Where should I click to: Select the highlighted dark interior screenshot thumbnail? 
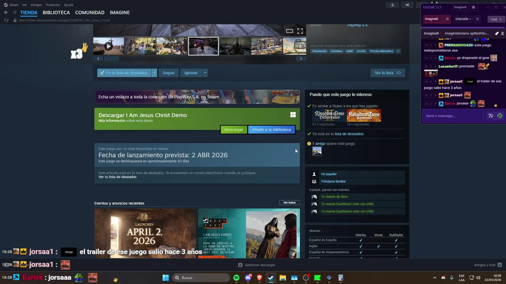click(203, 46)
